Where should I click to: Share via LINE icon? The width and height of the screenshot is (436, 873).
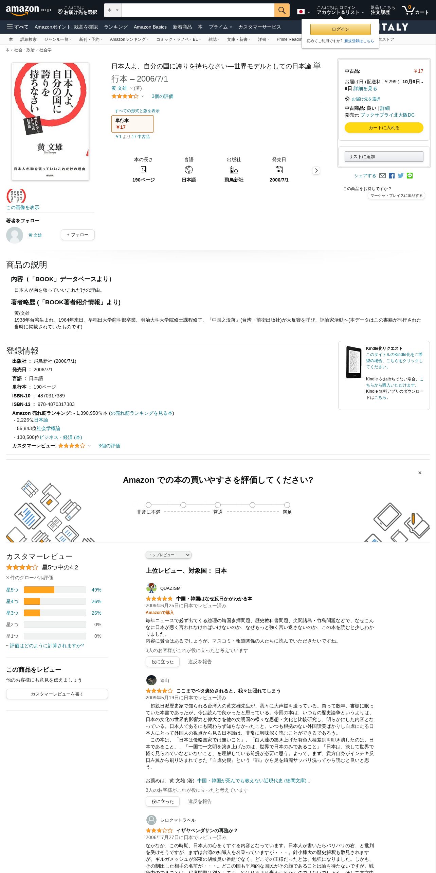coord(410,176)
